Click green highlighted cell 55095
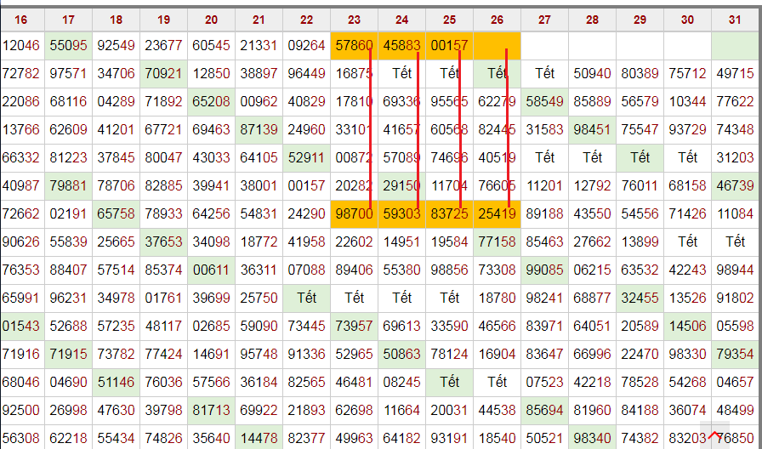The width and height of the screenshot is (762, 449). pos(69,46)
